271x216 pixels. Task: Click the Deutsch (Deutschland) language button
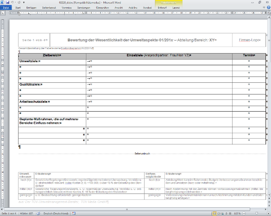(x=56, y=213)
